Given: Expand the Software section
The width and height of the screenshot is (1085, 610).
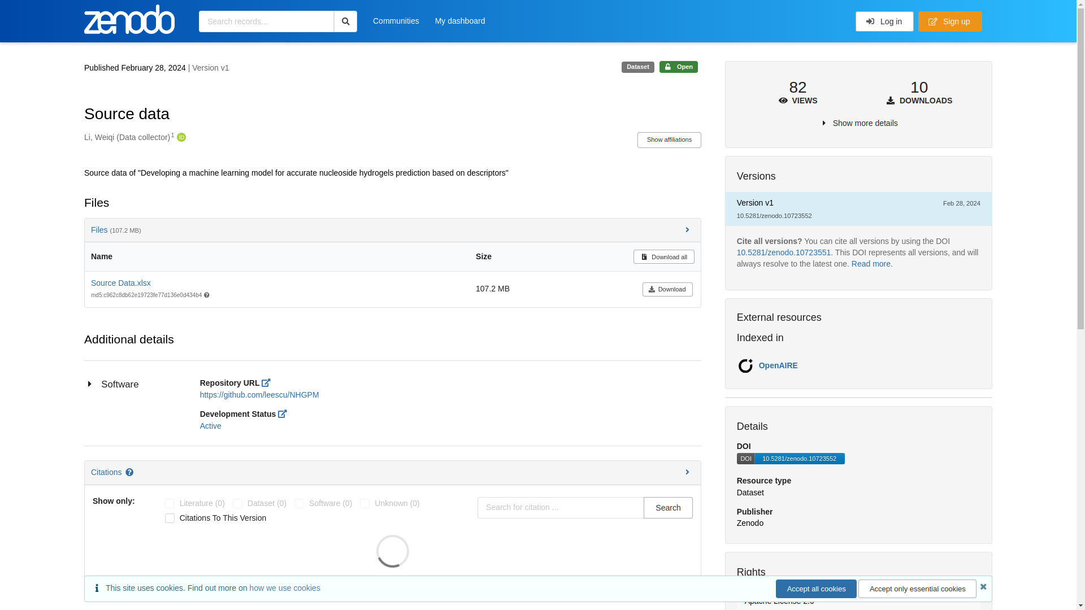Looking at the screenshot, I should click(x=113, y=385).
